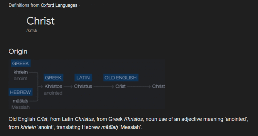Click the arrow between Christus and Crīst
Image resolution: width=258 pixels, height=136 pixels.
pyautogui.click(x=104, y=87)
